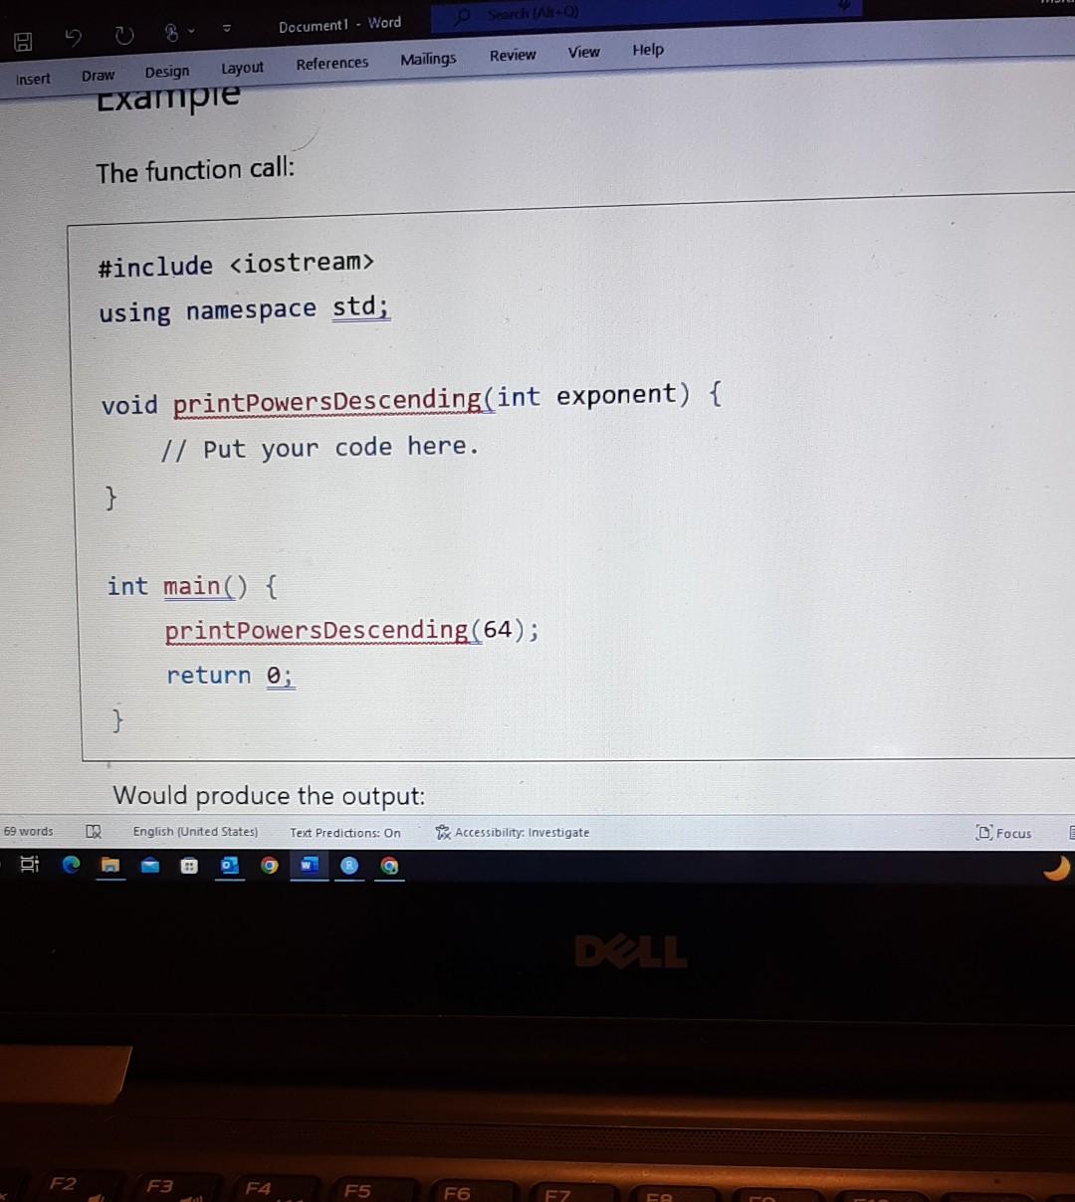Open the spelling check icon in status bar
Viewport: 1075px width, 1202px height.
[x=93, y=832]
